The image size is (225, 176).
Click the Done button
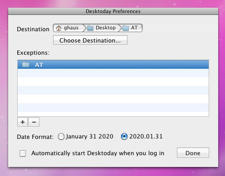tap(193, 153)
